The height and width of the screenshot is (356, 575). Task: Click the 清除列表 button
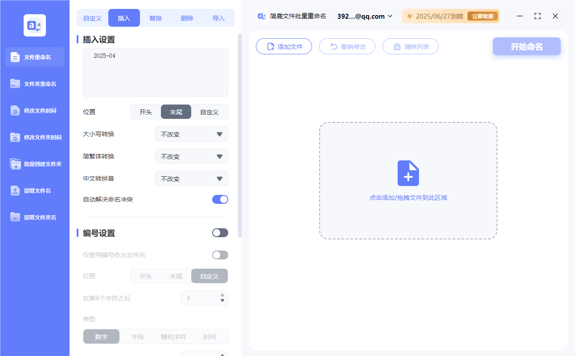(410, 46)
